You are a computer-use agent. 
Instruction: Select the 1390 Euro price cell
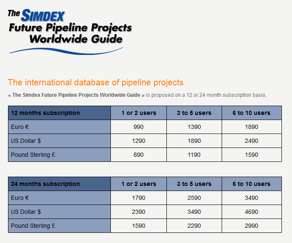point(194,127)
